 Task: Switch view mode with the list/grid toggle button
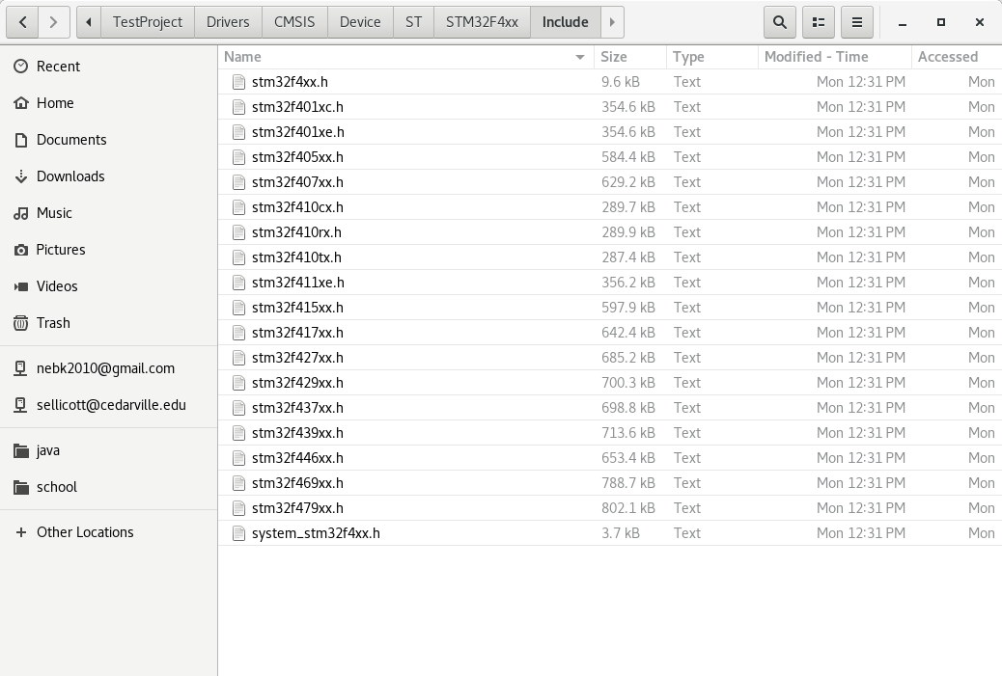818,22
